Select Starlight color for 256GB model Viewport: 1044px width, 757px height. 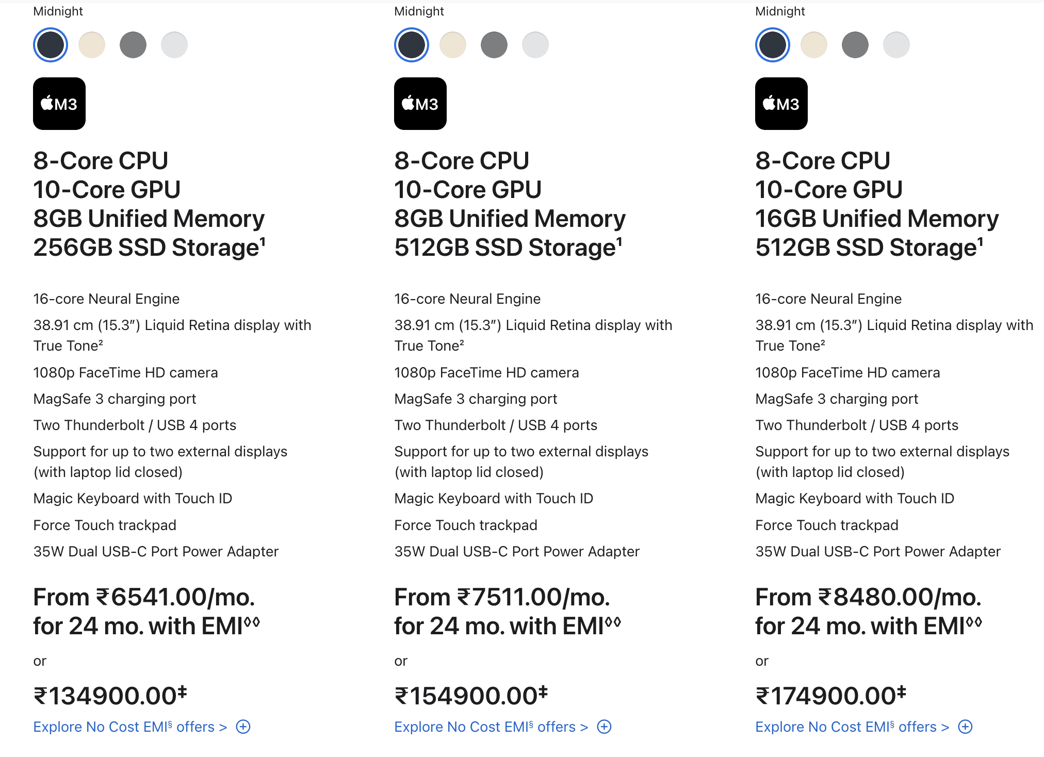click(x=92, y=45)
